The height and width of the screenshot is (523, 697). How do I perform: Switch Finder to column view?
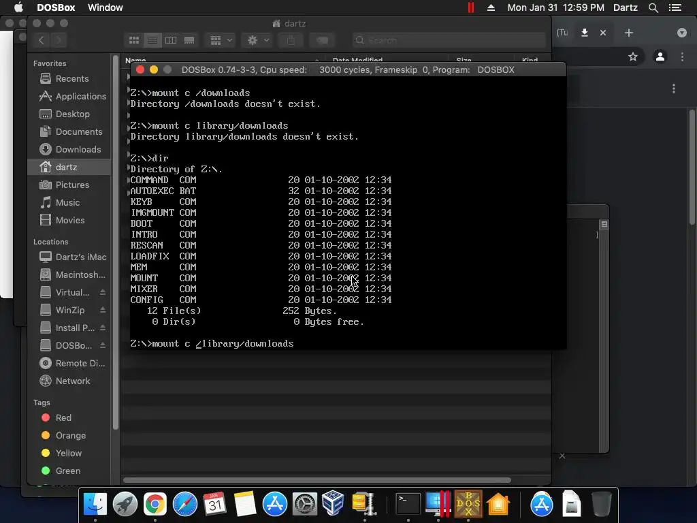(171, 40)
